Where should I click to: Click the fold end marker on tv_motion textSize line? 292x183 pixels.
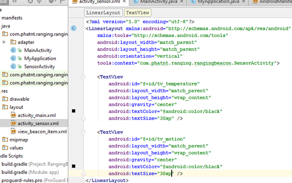point(83,173)
